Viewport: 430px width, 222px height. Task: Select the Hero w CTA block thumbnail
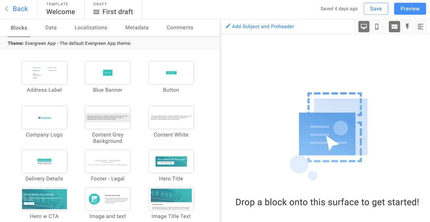click(44, 199)
